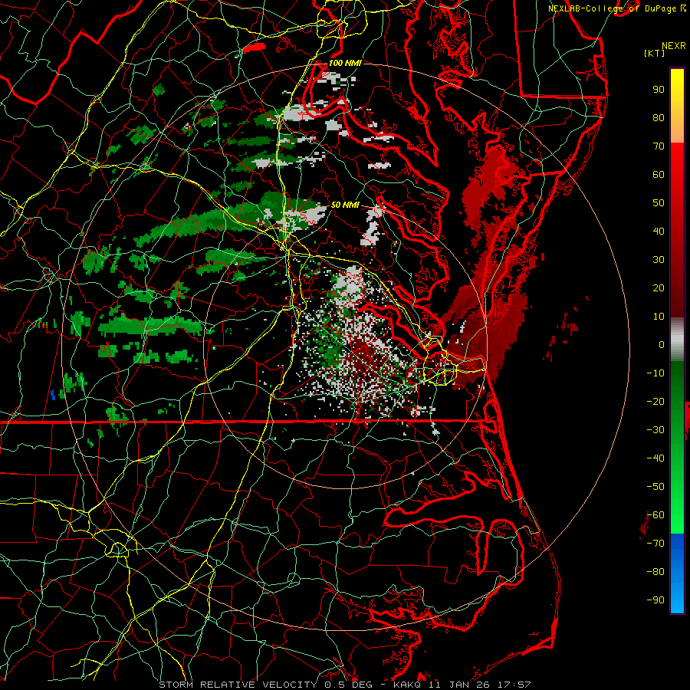Click the 70 value on velocity scale
This screenshot has height=690, width=690.
[x=659, y=146]
